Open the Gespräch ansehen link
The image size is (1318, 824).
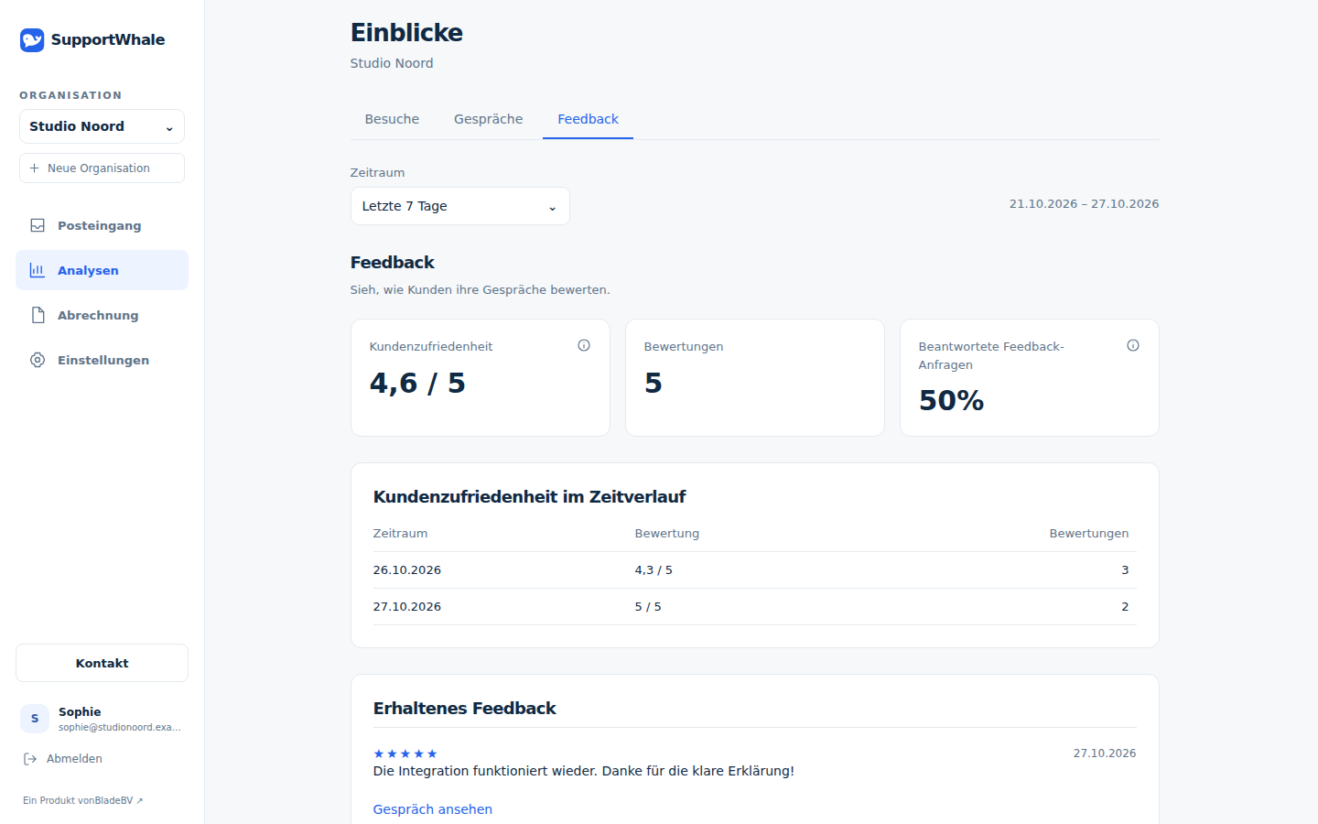click(433, 809)
